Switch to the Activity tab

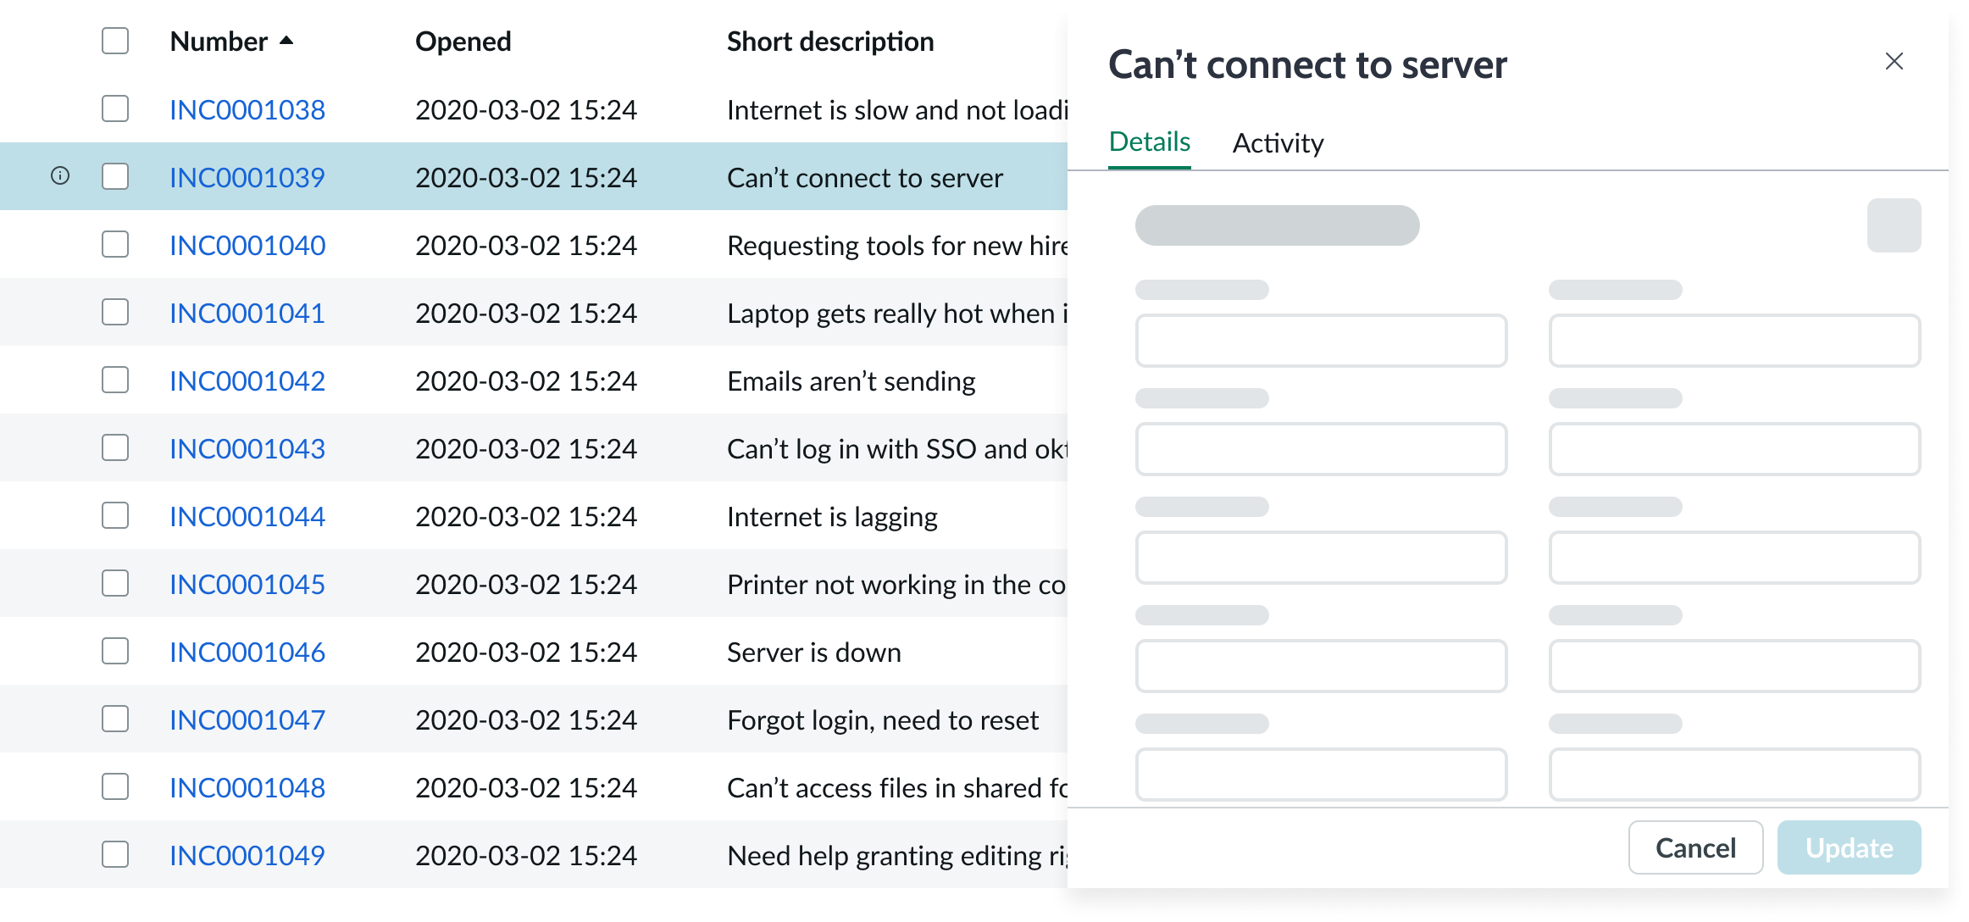[x=1278, y=143]
